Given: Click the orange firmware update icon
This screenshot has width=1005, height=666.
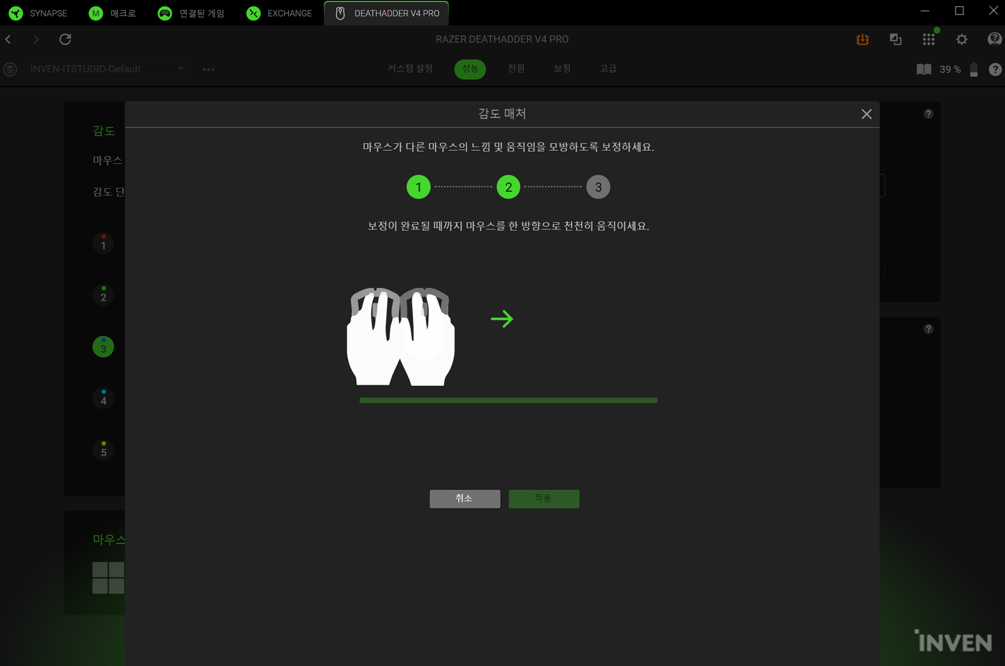Looking at the screenshot, I should [x=862, y=39].
